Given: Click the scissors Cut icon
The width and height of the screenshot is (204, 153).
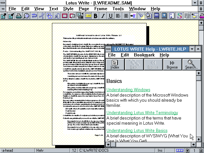Looking at the screenshot, I should pyautogui.click(x=42, y=16).
